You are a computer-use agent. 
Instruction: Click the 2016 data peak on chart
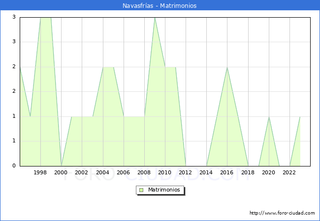(x=227, y=67)
